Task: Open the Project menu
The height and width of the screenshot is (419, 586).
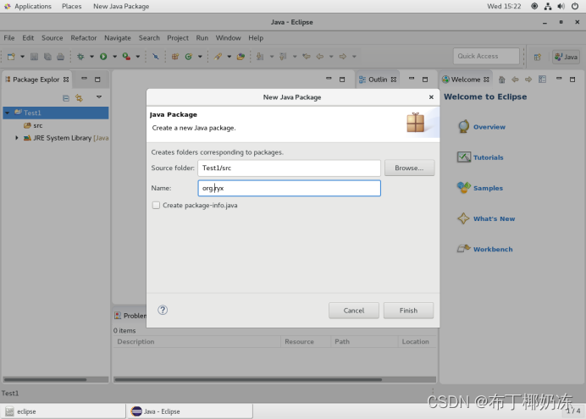Action: [x=178, y=38]
